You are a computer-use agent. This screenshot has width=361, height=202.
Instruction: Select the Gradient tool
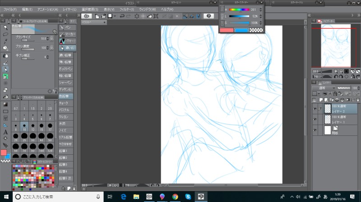(5, 104)
